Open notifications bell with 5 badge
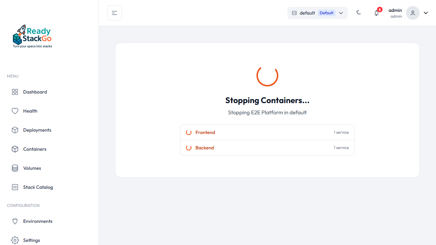The width and height of the screenshot is (436, 245). point(376,13)
